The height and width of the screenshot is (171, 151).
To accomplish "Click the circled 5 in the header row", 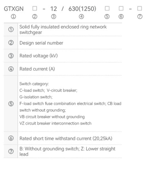I will coord(107,17).
